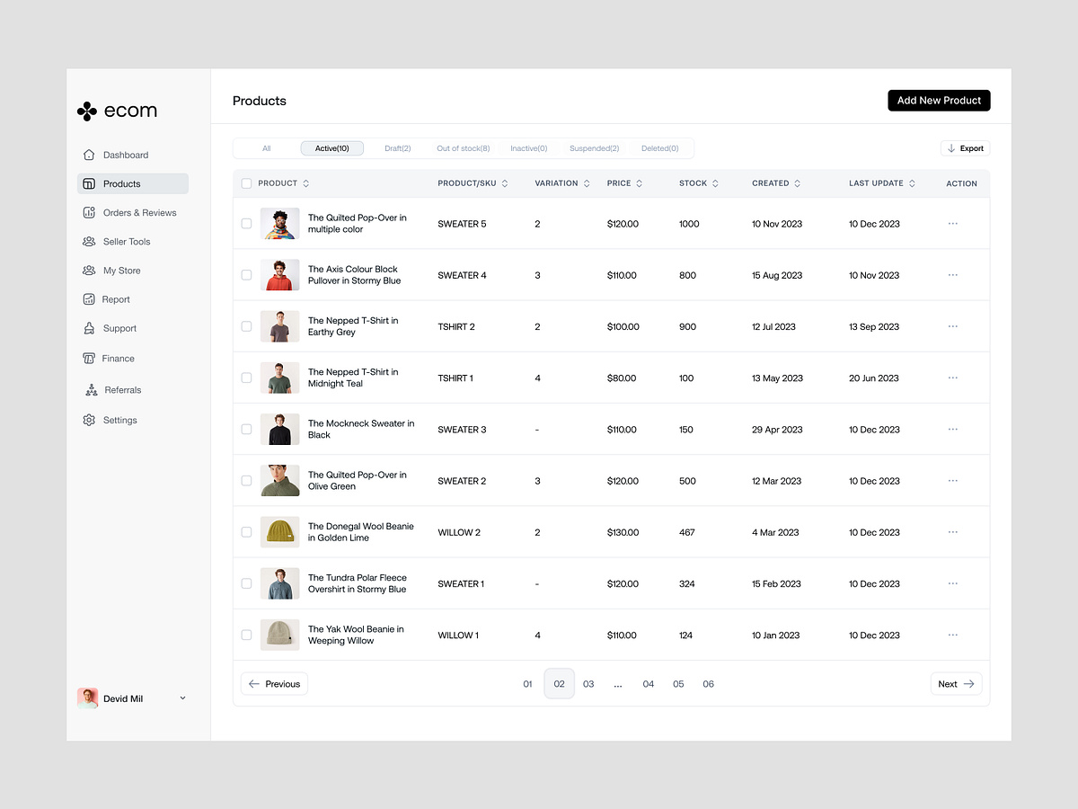Open the action menu for TSHIRT 1
Screen dimensions: 1078x809
click(952, 378)
